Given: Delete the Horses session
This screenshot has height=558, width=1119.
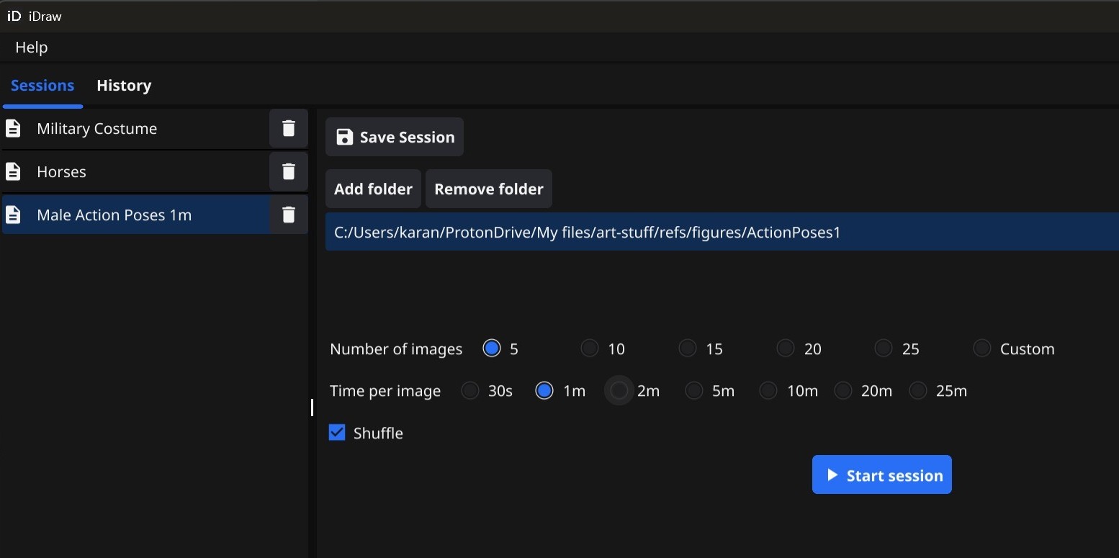Looking at the screenshot, I should [288, 171].
